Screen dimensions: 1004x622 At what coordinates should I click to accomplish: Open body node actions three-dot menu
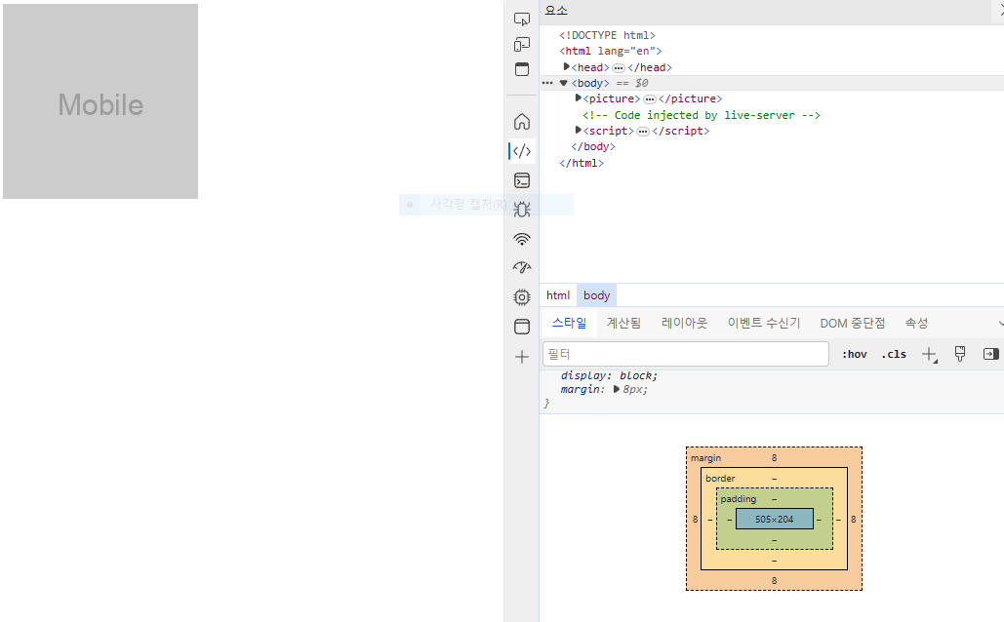click(x=546, y=83)
